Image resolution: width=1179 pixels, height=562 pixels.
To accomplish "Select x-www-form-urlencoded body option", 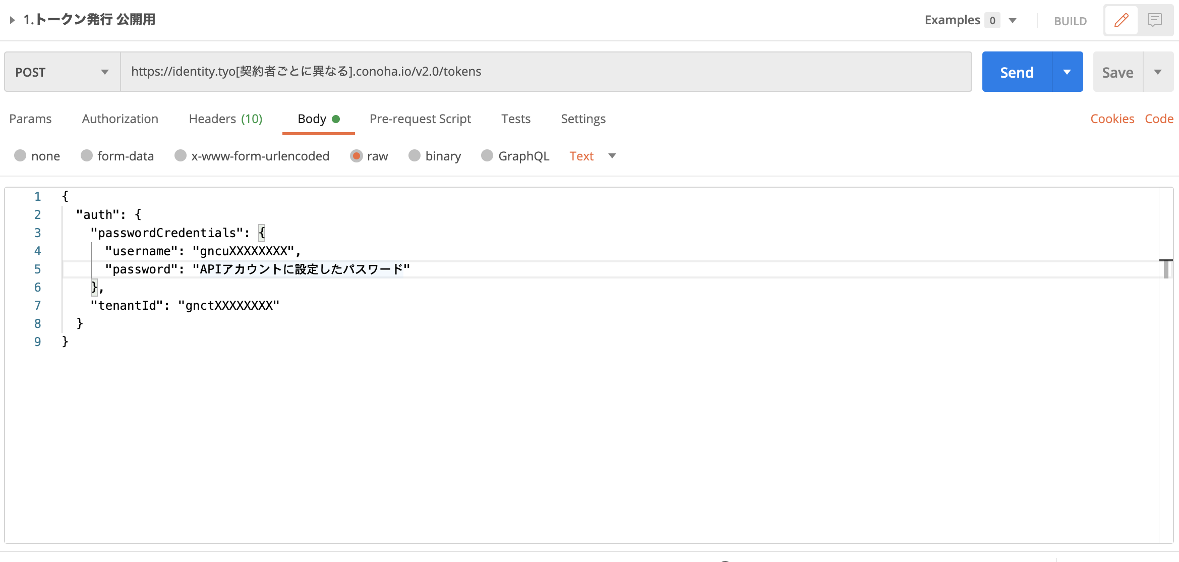I will click(x=181, y=156).
